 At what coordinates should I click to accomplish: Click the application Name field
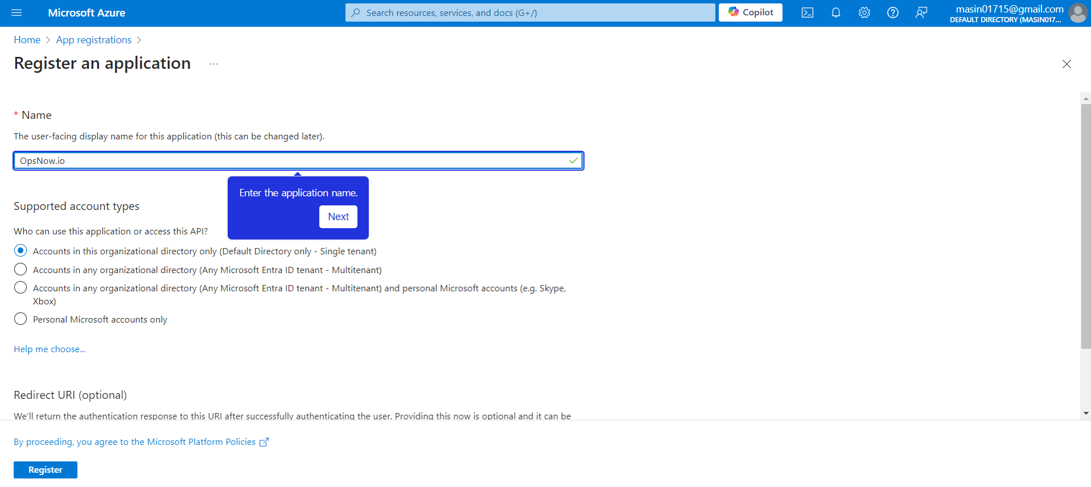pyautogui.click(x=298, y=160)
